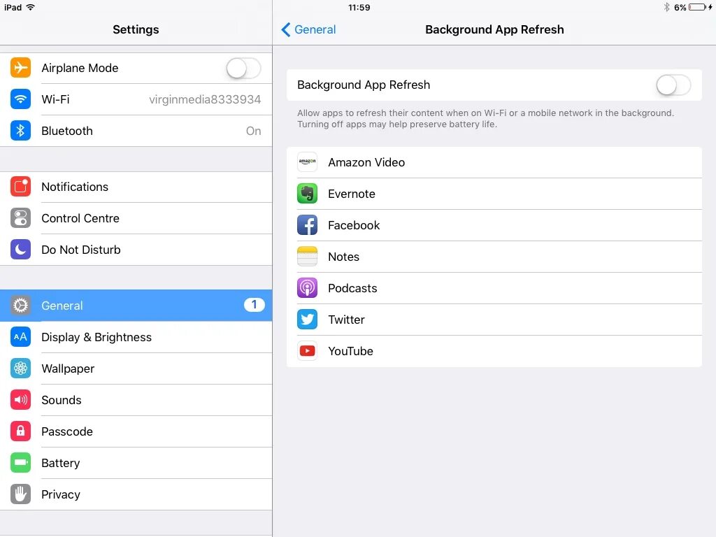Image resolution: width=716 pixels, height=537 pixels.
Task: Tap the Facebook app icon
Action: coord(308,225)
